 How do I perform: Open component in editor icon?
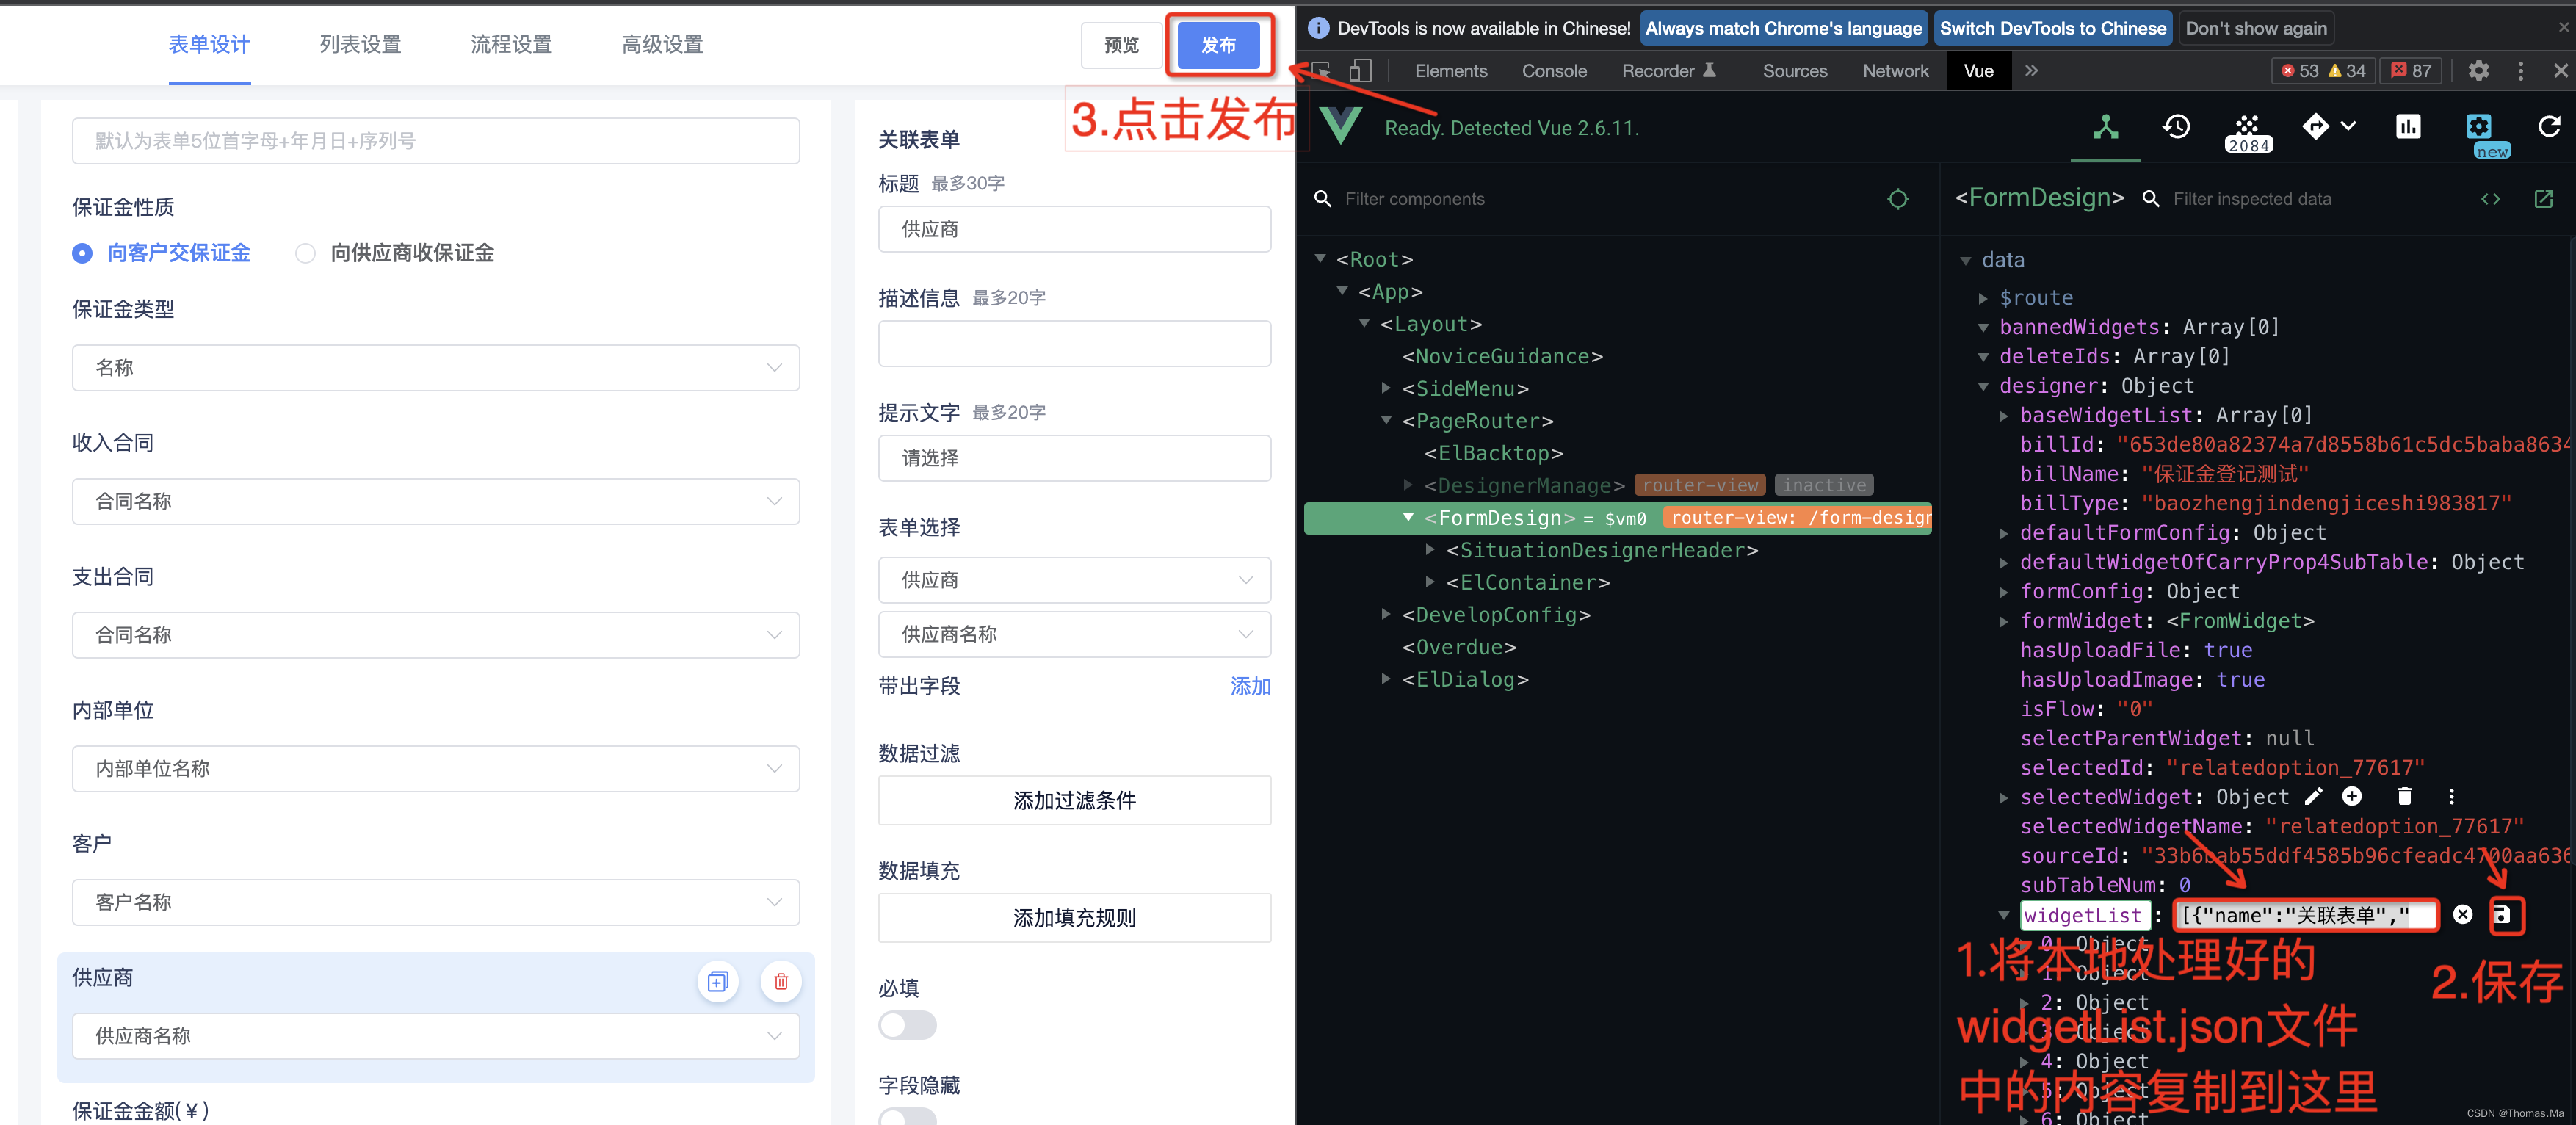tap(2543, 199)
